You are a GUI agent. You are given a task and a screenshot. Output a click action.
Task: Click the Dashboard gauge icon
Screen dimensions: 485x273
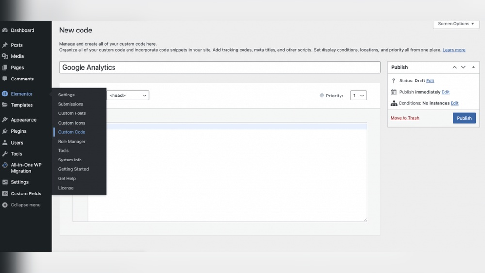tap(5, 30)
